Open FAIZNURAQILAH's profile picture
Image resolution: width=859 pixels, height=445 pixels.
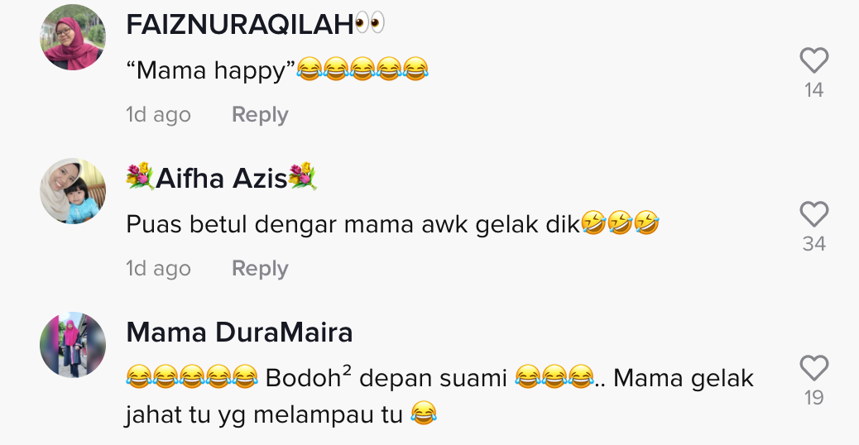click(73, 37)
